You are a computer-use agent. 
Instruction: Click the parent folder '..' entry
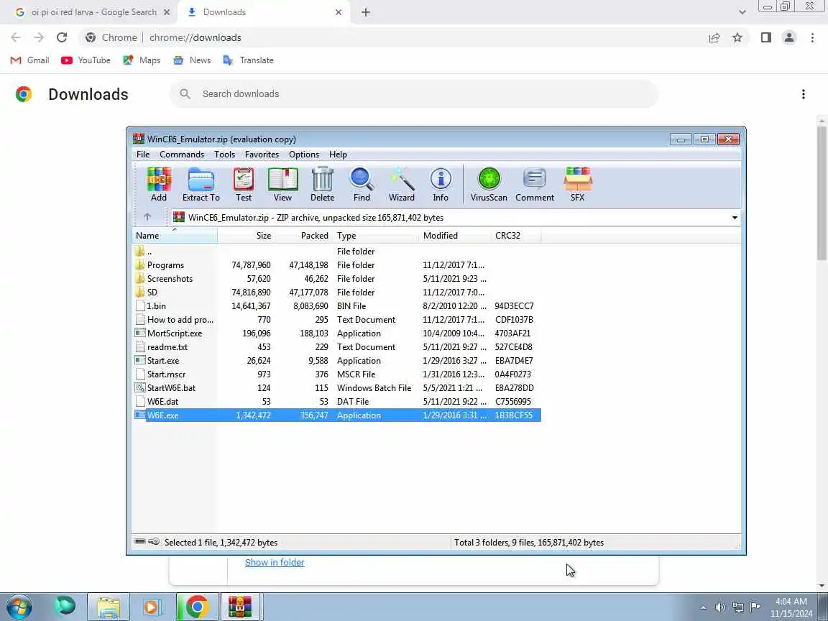[x=336, y=252]
